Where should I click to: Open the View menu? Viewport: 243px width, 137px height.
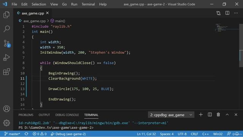click(x=54, y=4)
